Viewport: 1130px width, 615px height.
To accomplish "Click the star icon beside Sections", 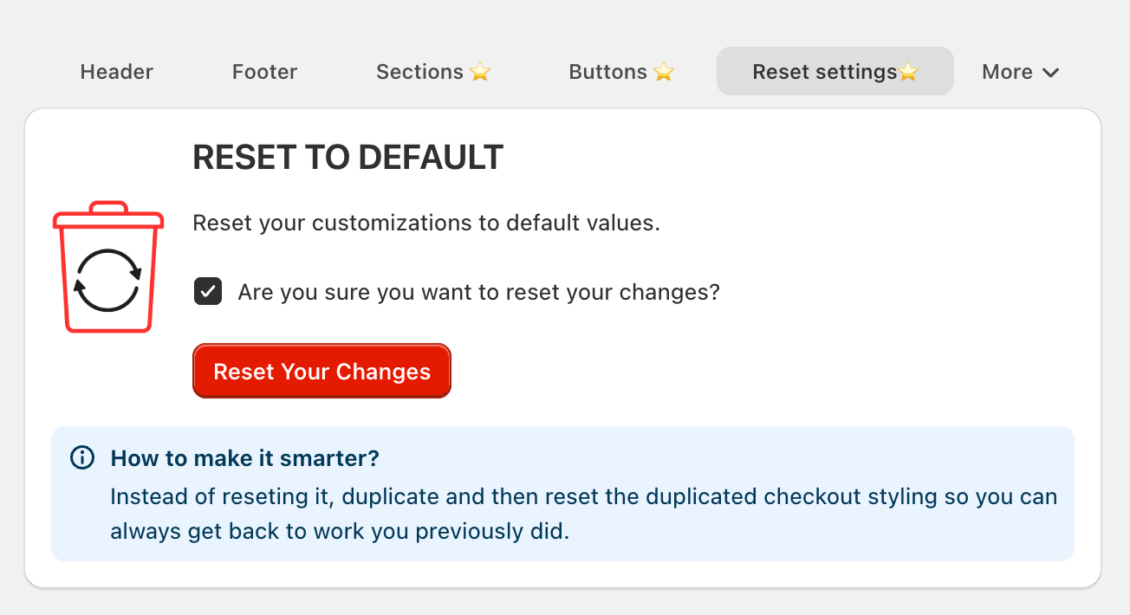I will (x=480, y=72).
